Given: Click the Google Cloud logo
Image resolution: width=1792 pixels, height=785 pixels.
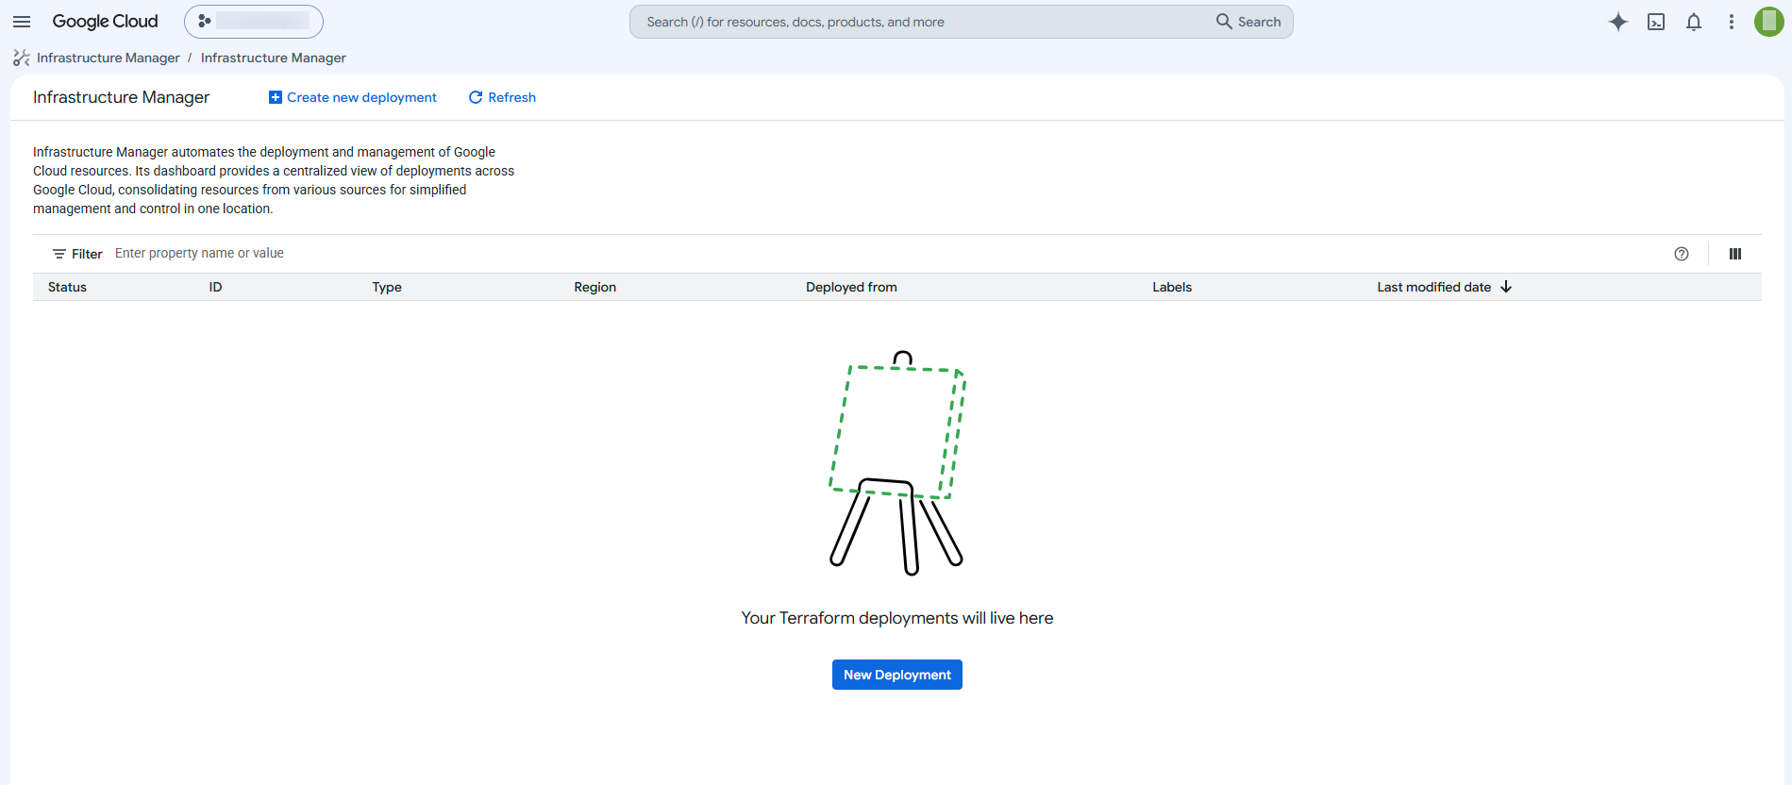Looking at the screenshot, I should 105,22.
